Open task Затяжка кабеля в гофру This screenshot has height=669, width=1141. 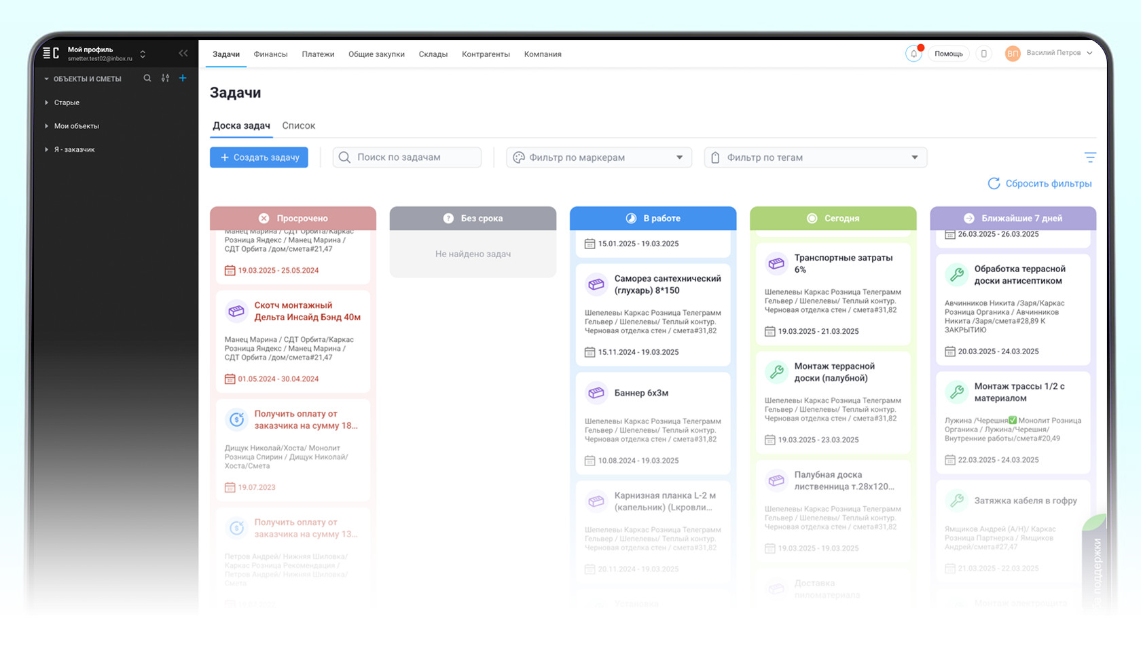pos(1026,501)
